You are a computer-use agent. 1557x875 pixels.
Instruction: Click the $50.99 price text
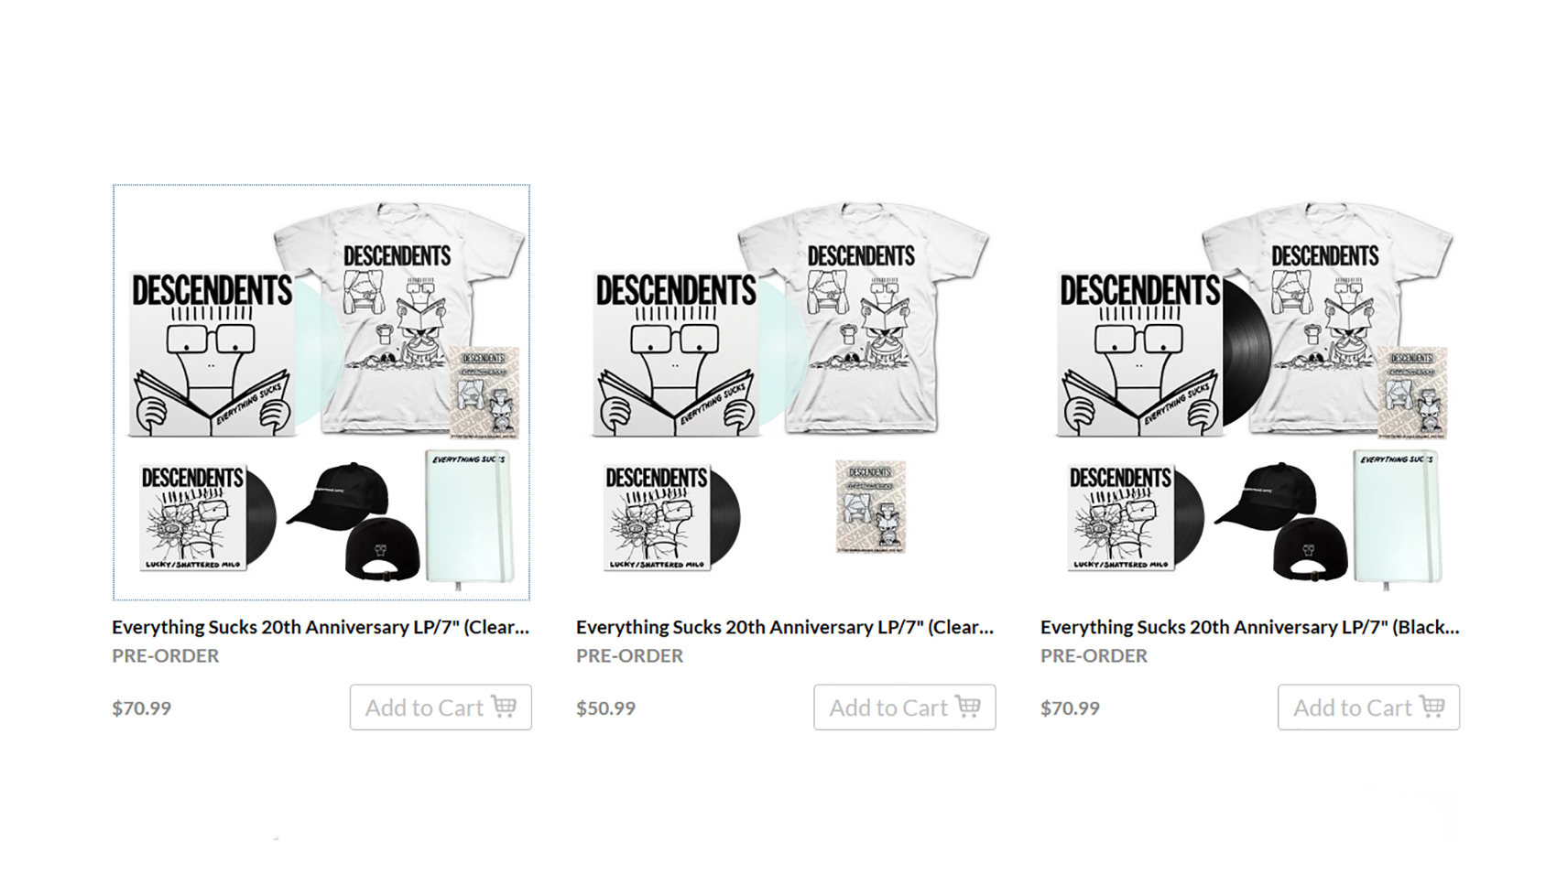coord(605,708)
